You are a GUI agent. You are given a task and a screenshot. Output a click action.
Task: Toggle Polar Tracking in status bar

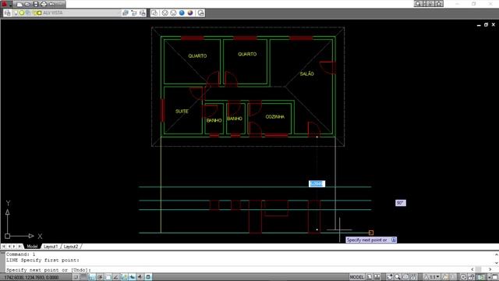(100, 277)
